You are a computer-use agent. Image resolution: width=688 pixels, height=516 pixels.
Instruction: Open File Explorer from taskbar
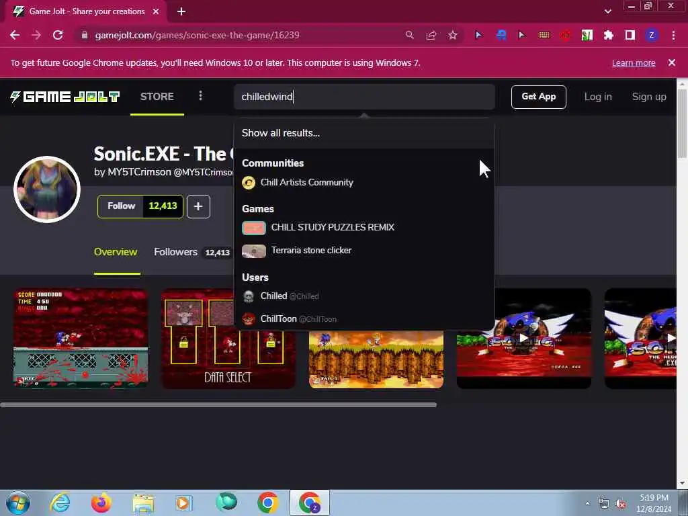(x=143, y=504)
